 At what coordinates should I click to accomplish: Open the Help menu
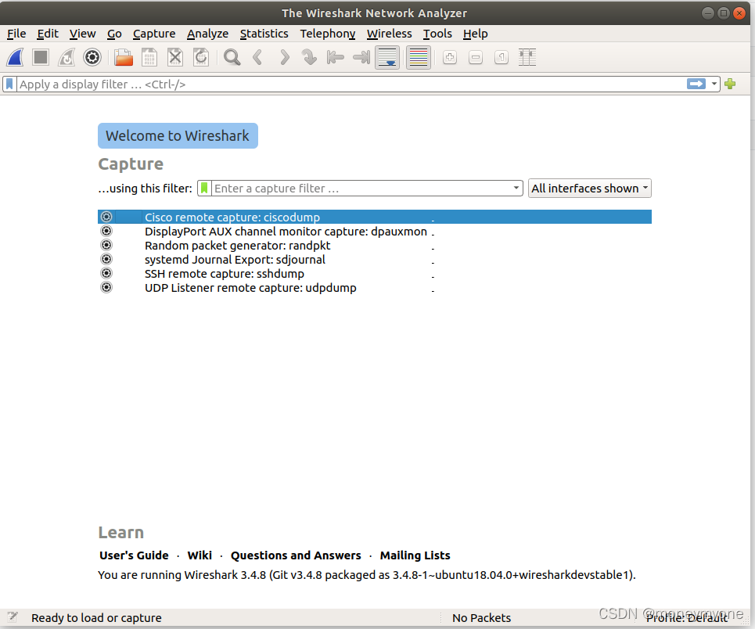(475, 34)
